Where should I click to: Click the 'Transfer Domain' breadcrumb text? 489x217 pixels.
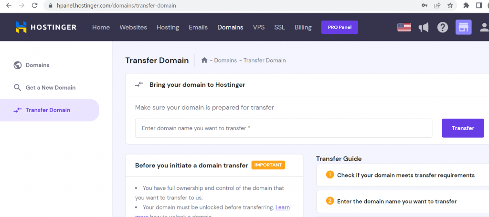265,60
